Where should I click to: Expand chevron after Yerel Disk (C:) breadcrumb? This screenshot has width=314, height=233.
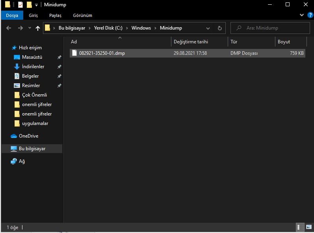[127, 28]
